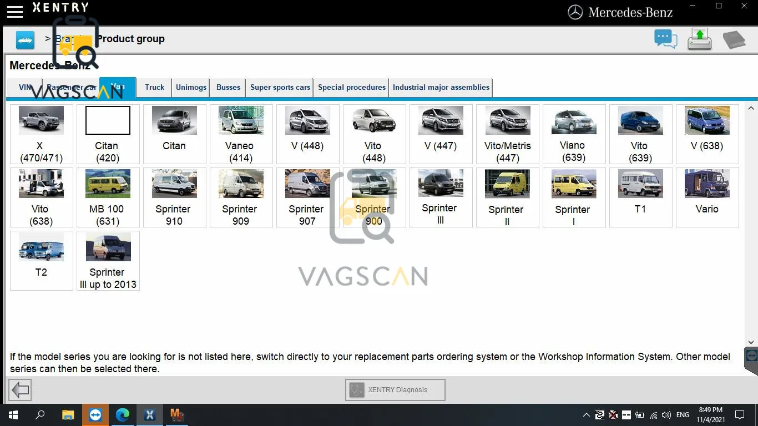Show hidden system tray icons
Viewport: 758px width, 426px height.
(x=586, y=415)
